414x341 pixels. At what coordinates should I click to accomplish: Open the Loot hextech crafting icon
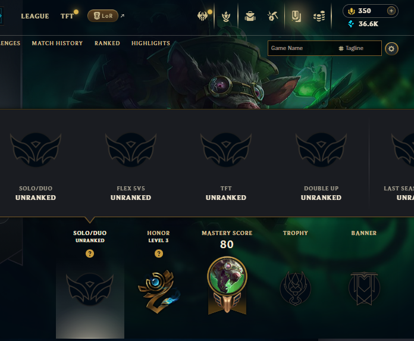point(273,16)
